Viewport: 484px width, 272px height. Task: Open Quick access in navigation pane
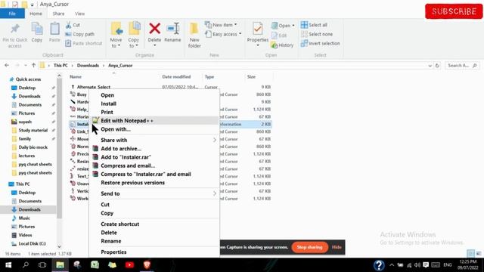point(28,79)
